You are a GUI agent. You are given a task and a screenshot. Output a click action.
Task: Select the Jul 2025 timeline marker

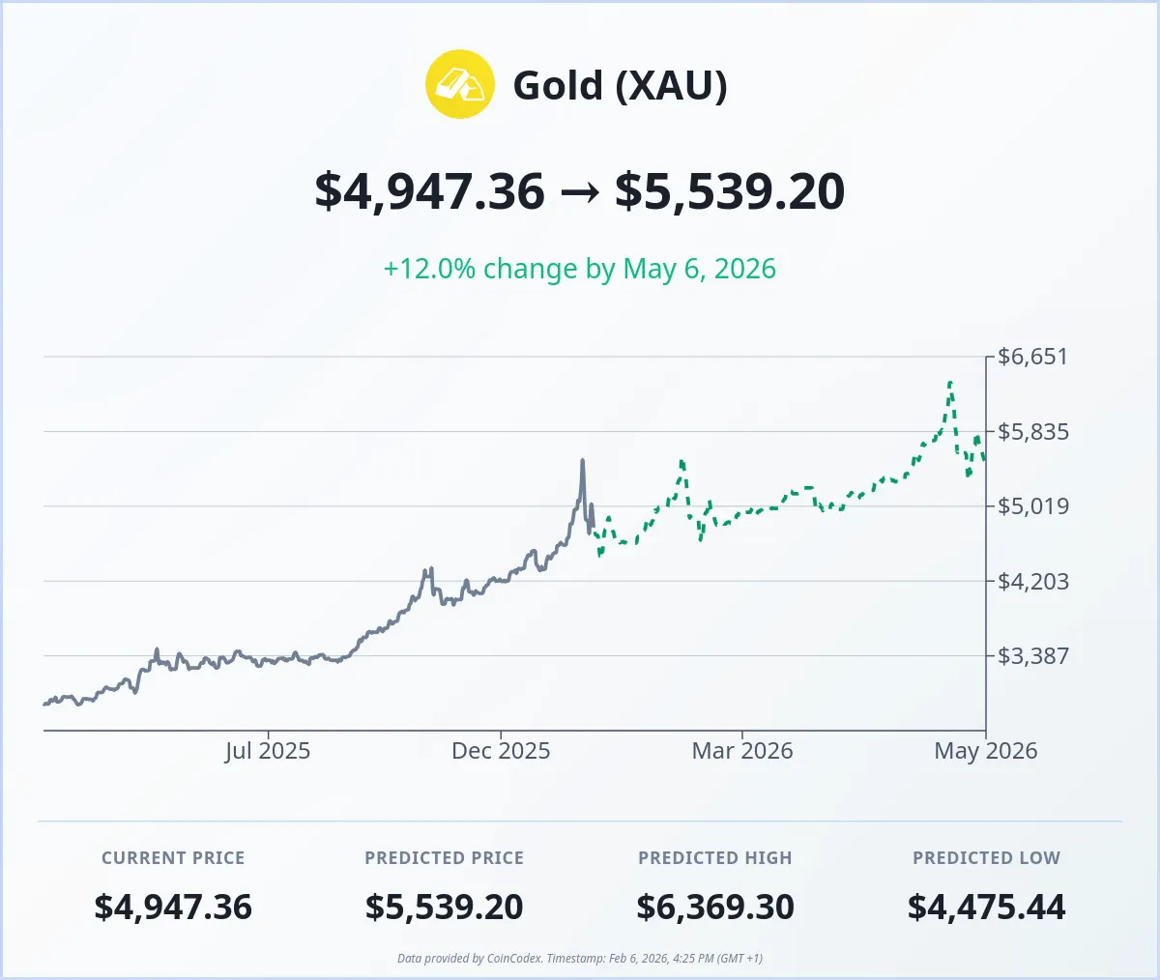pos(268,751)
